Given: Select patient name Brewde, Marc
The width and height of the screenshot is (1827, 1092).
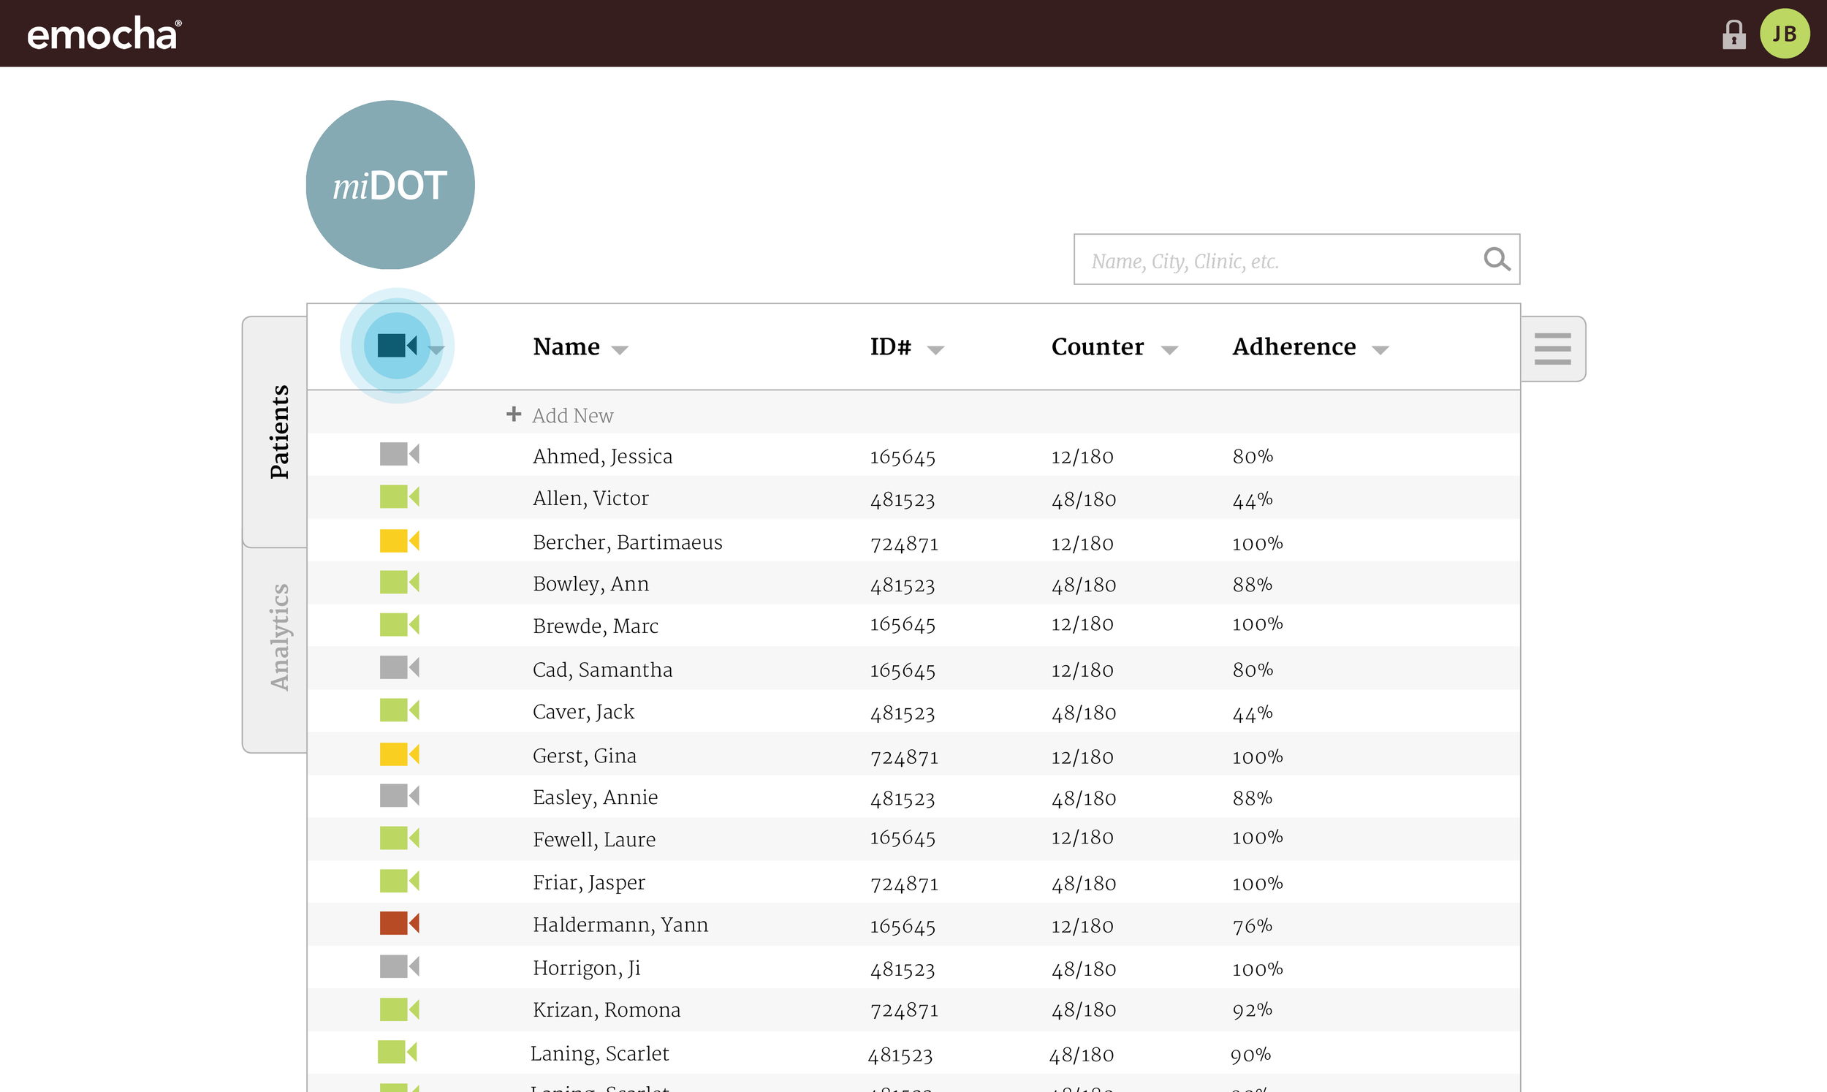Looking at the screenshot, I should point(595,626).
